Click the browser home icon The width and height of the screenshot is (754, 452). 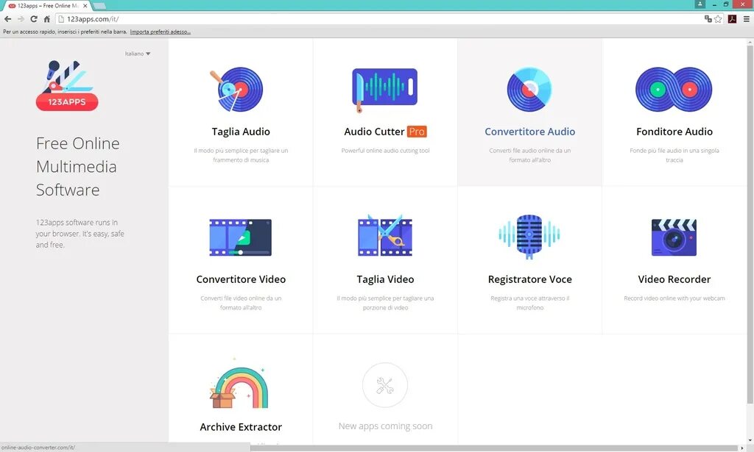pyautogui.click(x=46, y=19)
